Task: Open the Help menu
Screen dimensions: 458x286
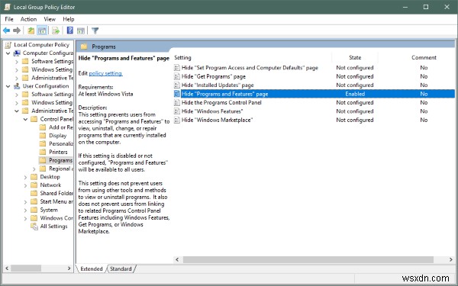Action: click(x=69, y=19)
